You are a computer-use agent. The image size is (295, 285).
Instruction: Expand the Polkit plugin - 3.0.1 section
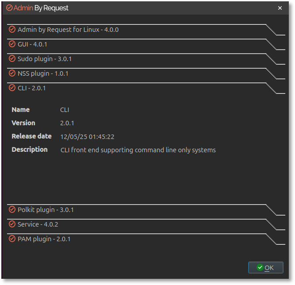coord(45,210)
